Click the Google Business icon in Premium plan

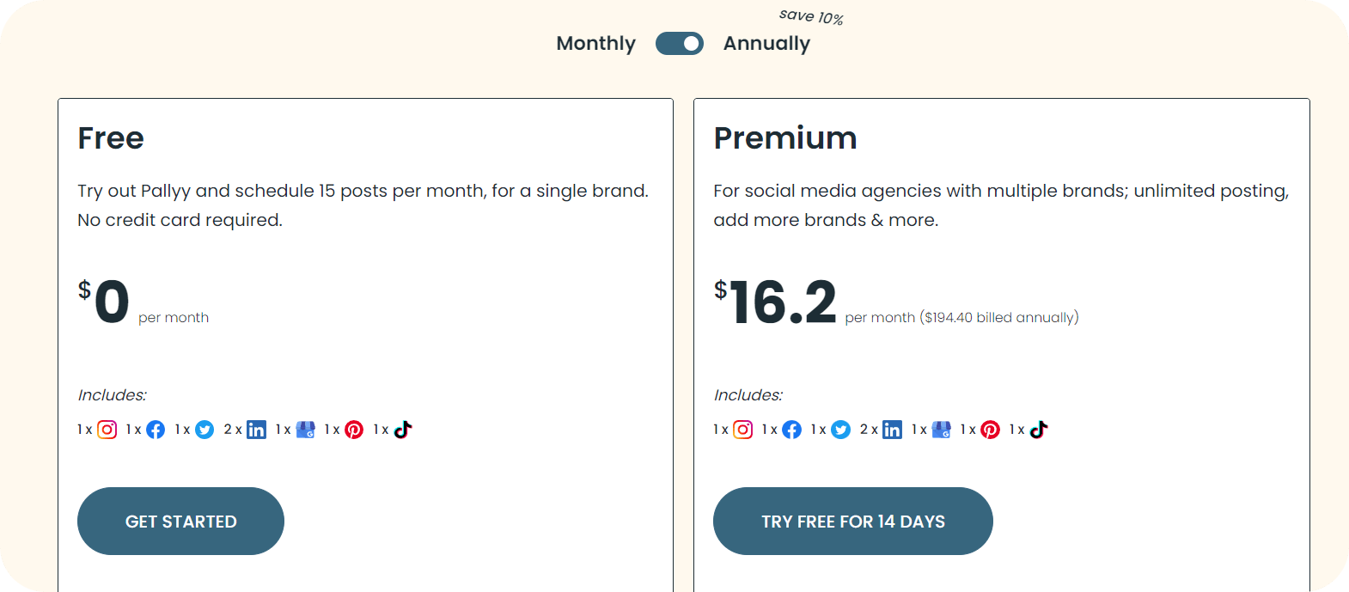(x=942, y=430)
